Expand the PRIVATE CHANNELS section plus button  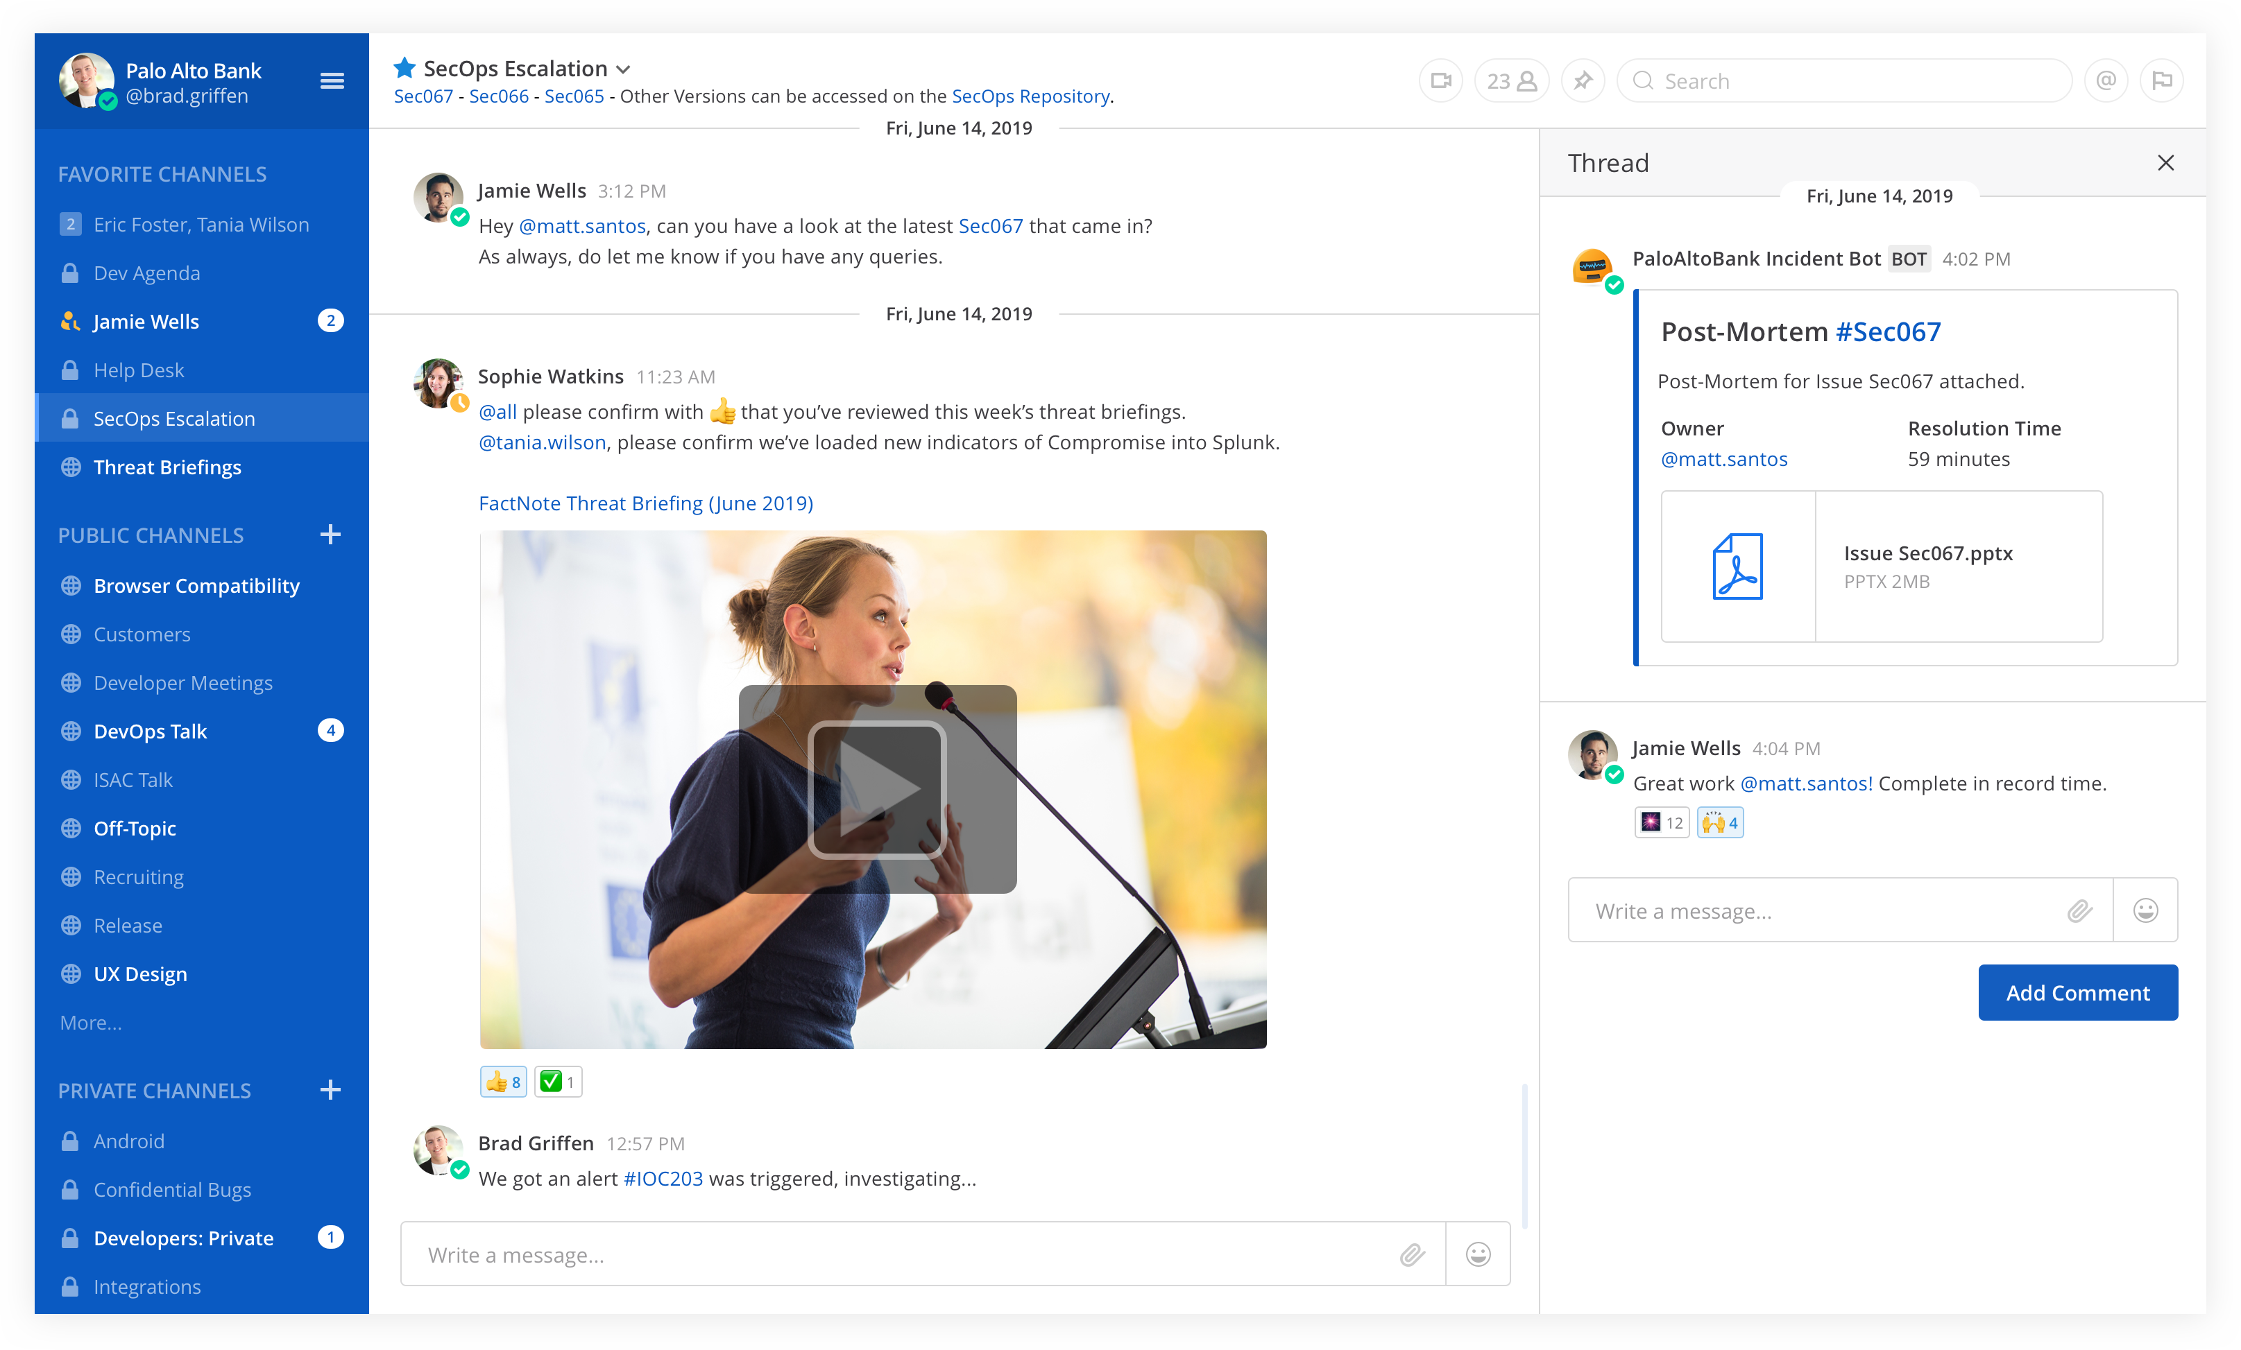point(332,1091)
